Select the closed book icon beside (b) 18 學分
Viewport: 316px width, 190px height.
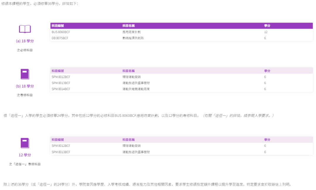tap(25, 74)
